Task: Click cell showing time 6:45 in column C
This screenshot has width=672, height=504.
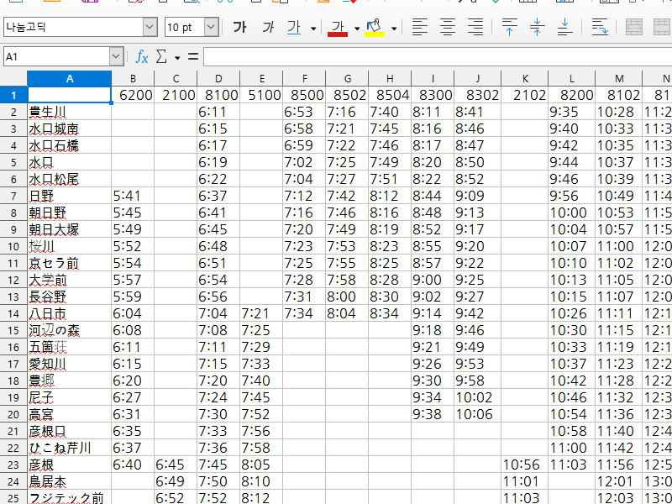Action: [x=176, y=465]
